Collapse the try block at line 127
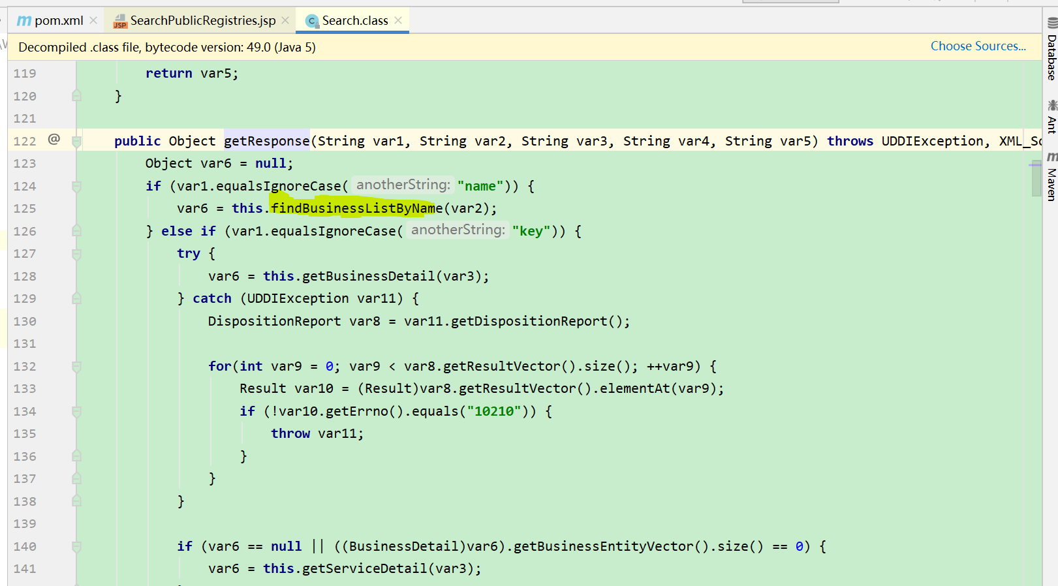 click(76, 254)
